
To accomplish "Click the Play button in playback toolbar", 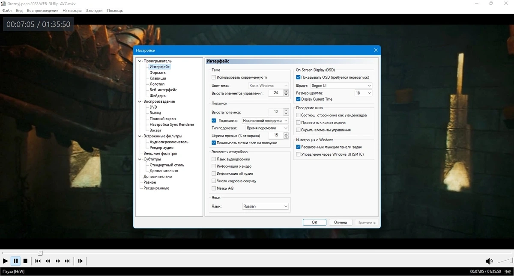I will point(5,261).
